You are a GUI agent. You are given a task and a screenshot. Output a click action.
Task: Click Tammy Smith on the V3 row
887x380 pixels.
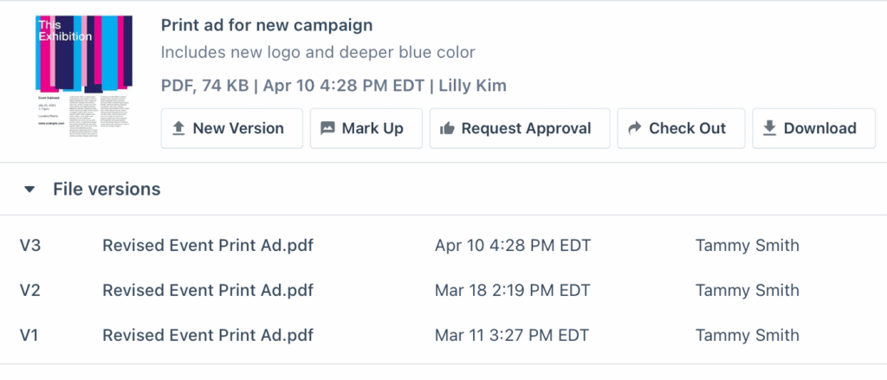coord(748,246)
